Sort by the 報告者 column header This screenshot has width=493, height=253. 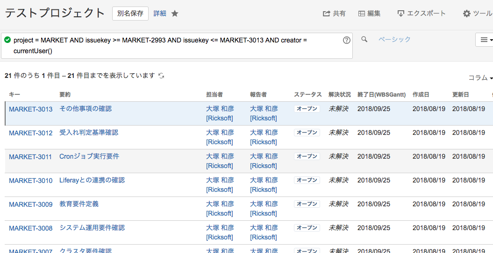tap(258, 94)
